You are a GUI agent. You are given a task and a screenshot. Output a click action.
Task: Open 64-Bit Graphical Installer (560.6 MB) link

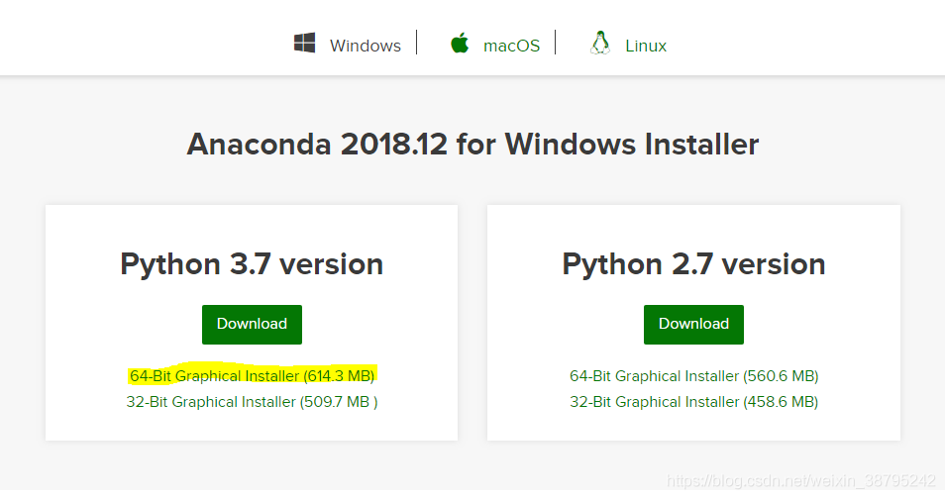point(693,376)
